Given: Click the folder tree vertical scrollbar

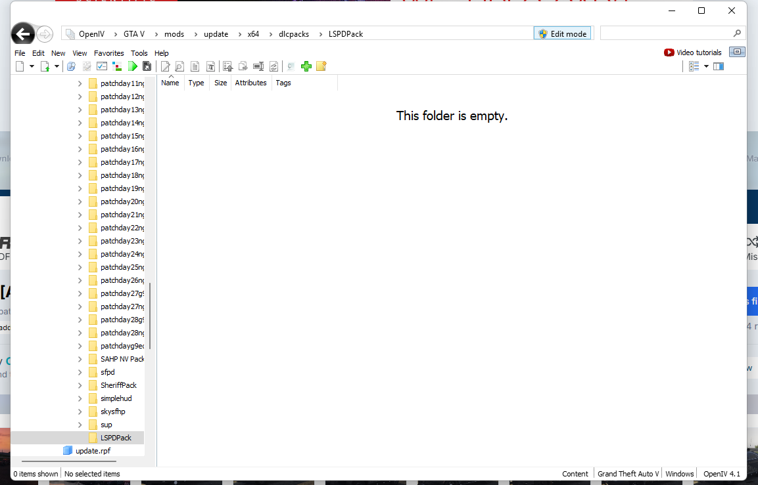Looking at the screenshot, I should point(150,316).
